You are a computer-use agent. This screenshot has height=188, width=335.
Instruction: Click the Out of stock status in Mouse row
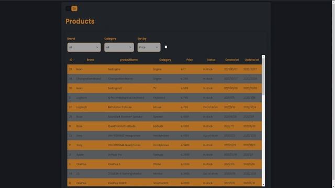click(x=210, y=107)
